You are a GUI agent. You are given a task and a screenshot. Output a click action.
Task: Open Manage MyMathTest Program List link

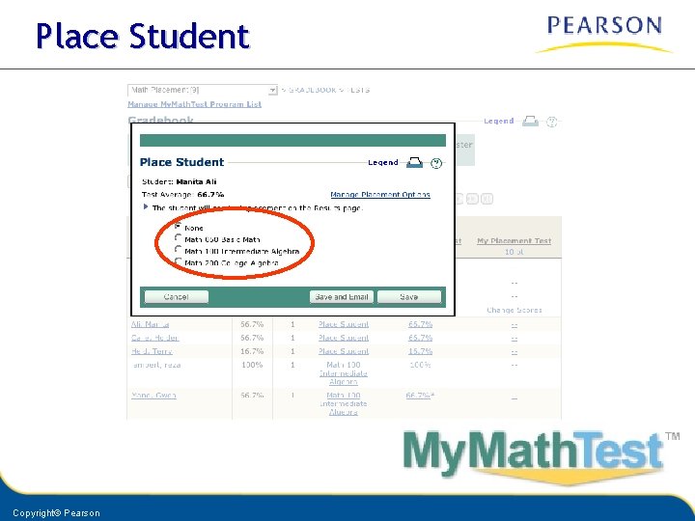[195, 104]
